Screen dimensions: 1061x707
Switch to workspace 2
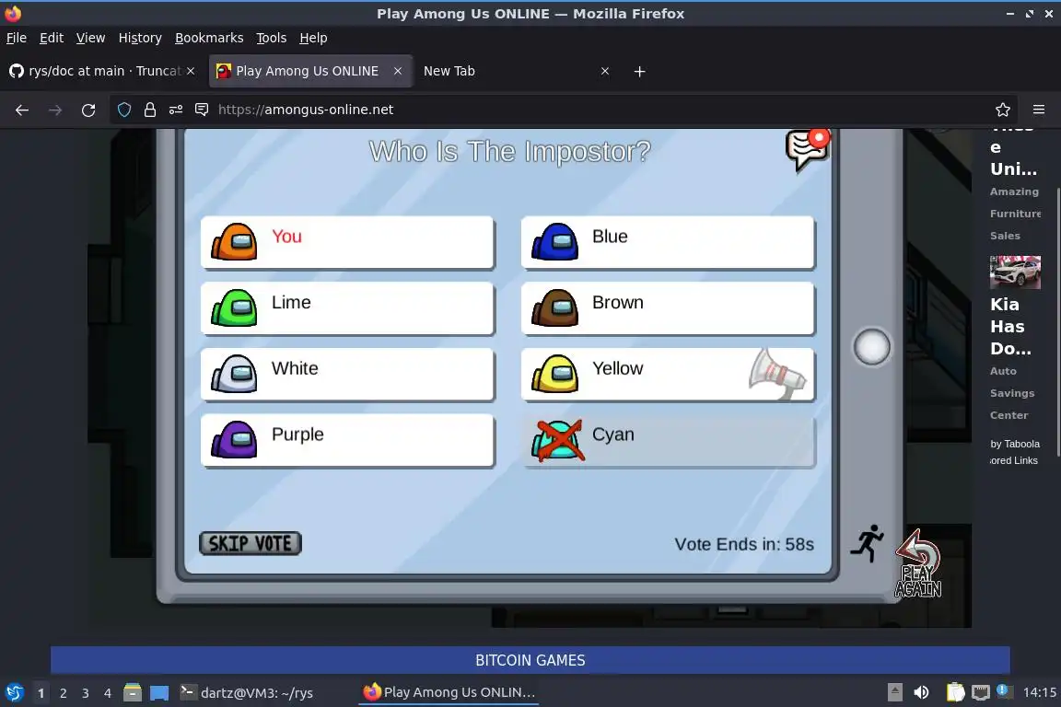point(63,693)
